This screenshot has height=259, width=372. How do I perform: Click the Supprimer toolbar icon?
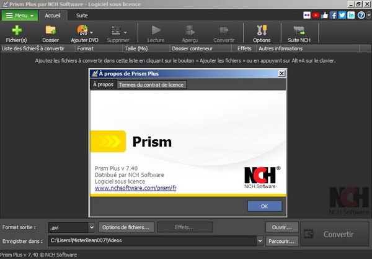coord(116,30)
